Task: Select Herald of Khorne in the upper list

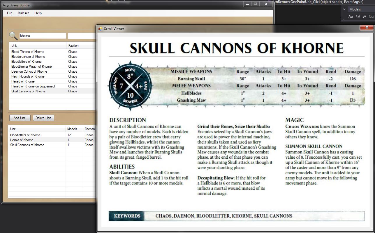Action: coord(53,81)
